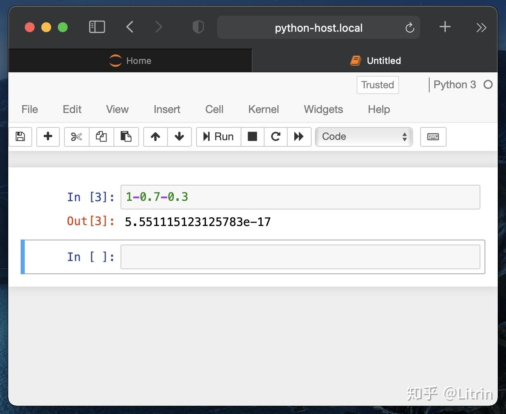Open the command palette keyboard icon
This screenshot has width=506, height=414.
[433, 136]
